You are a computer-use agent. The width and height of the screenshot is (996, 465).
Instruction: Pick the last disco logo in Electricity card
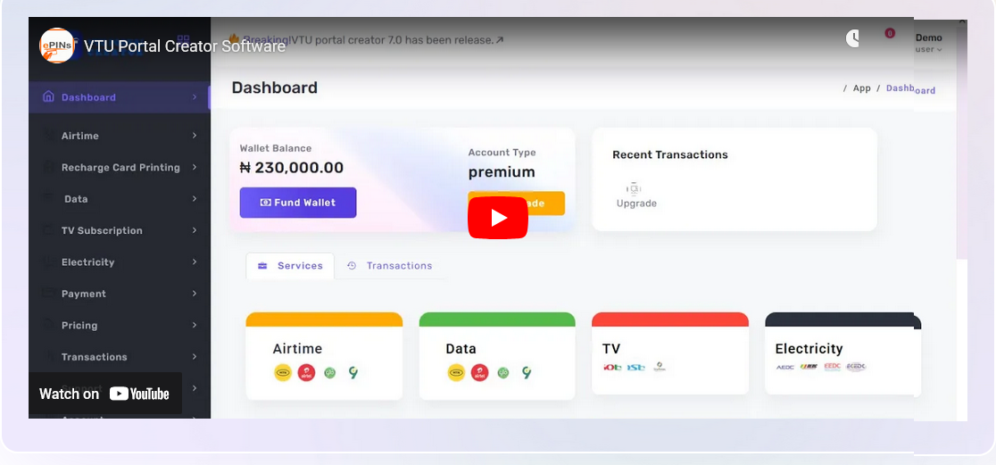(x=856, y=367)
